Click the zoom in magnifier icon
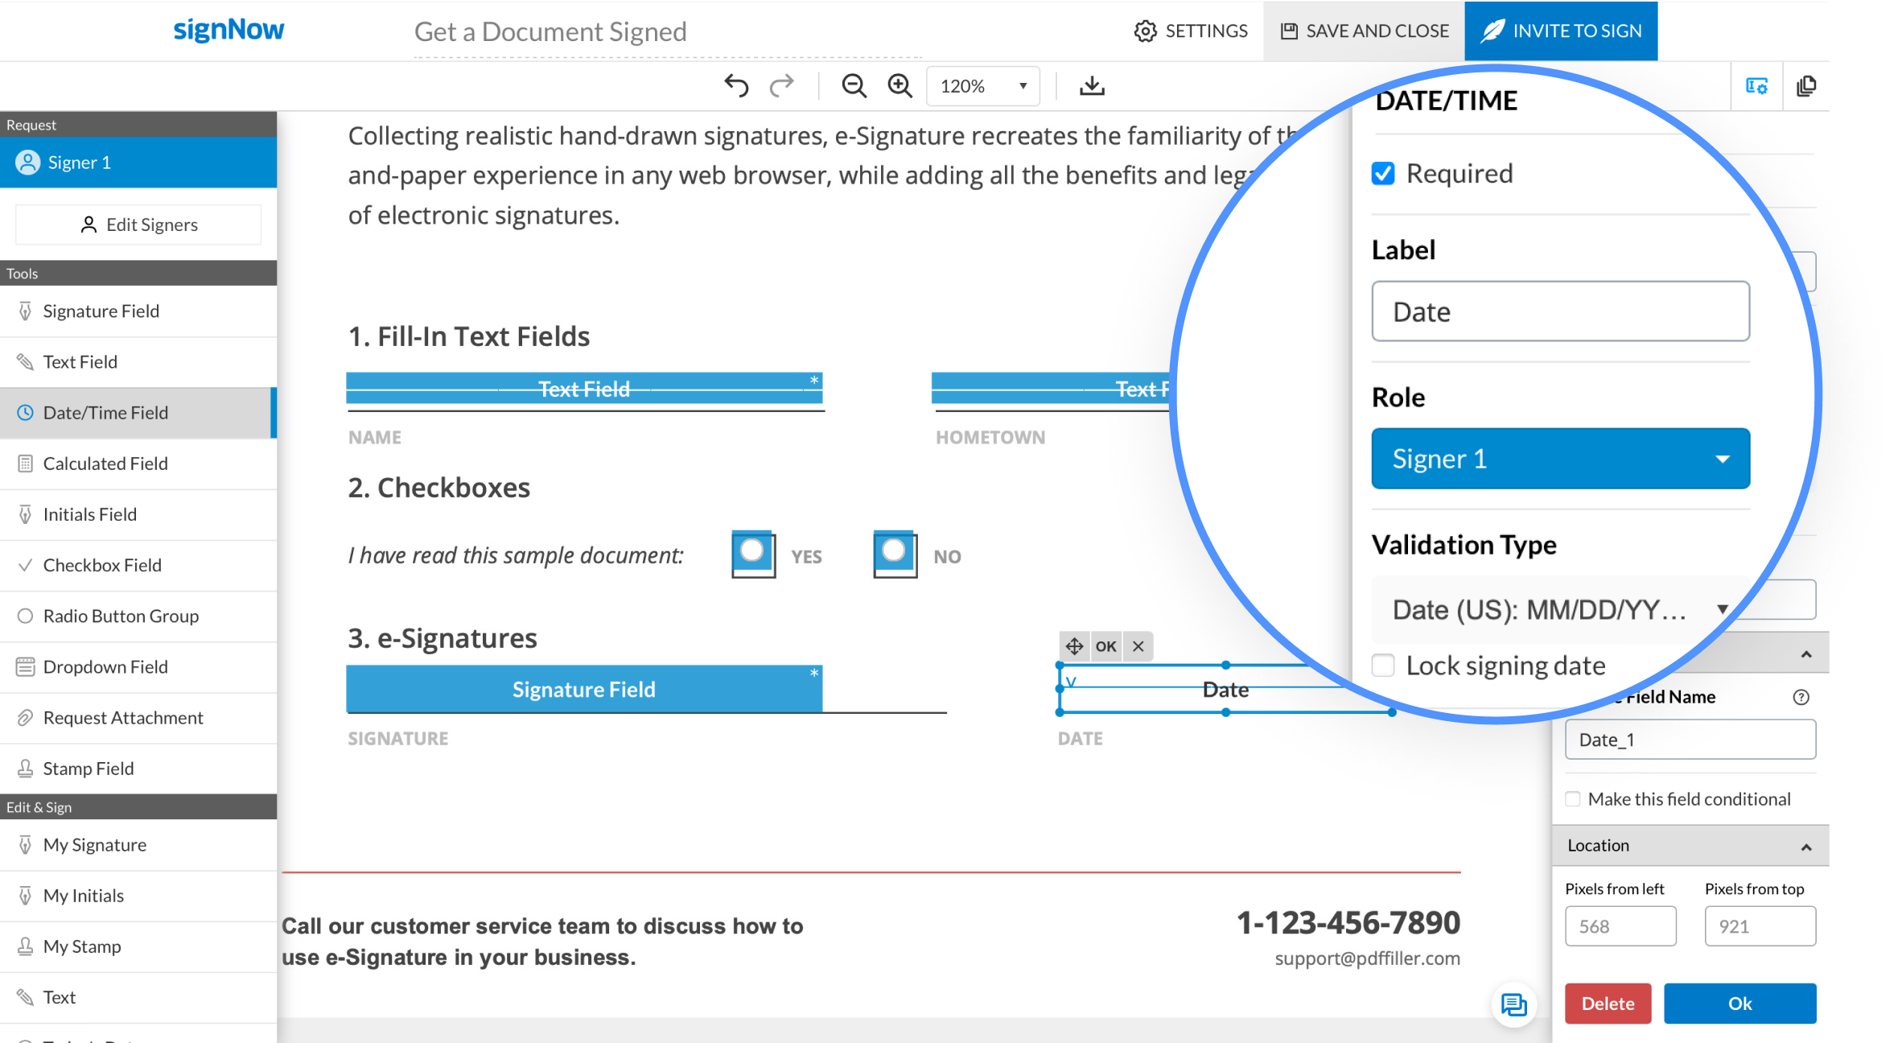1902x1043 pixels. pos(900,85)
